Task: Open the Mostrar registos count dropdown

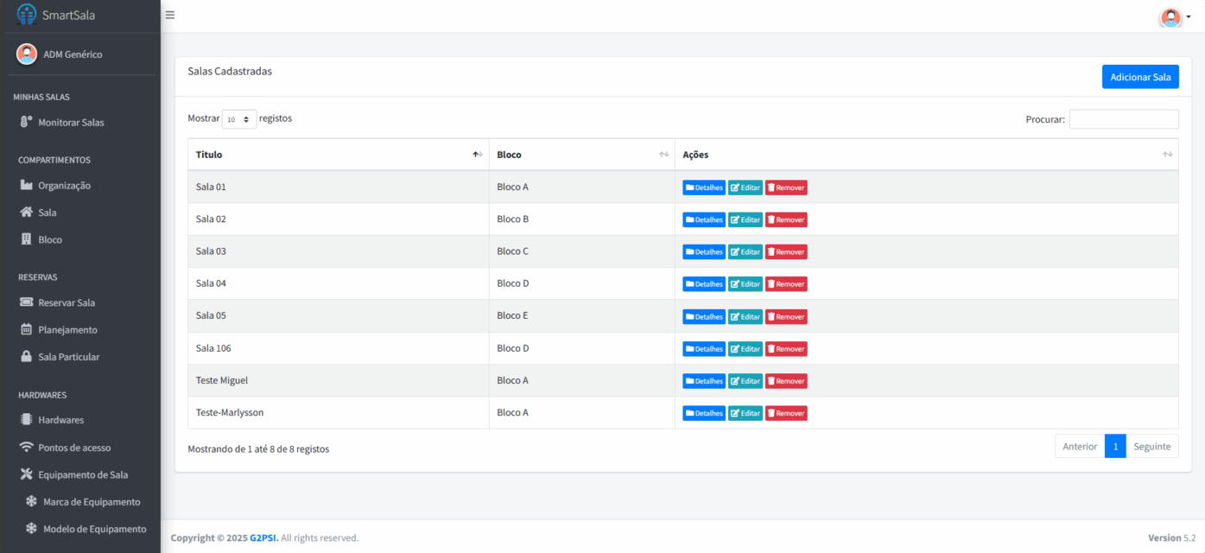Action: tap(239, 119)
